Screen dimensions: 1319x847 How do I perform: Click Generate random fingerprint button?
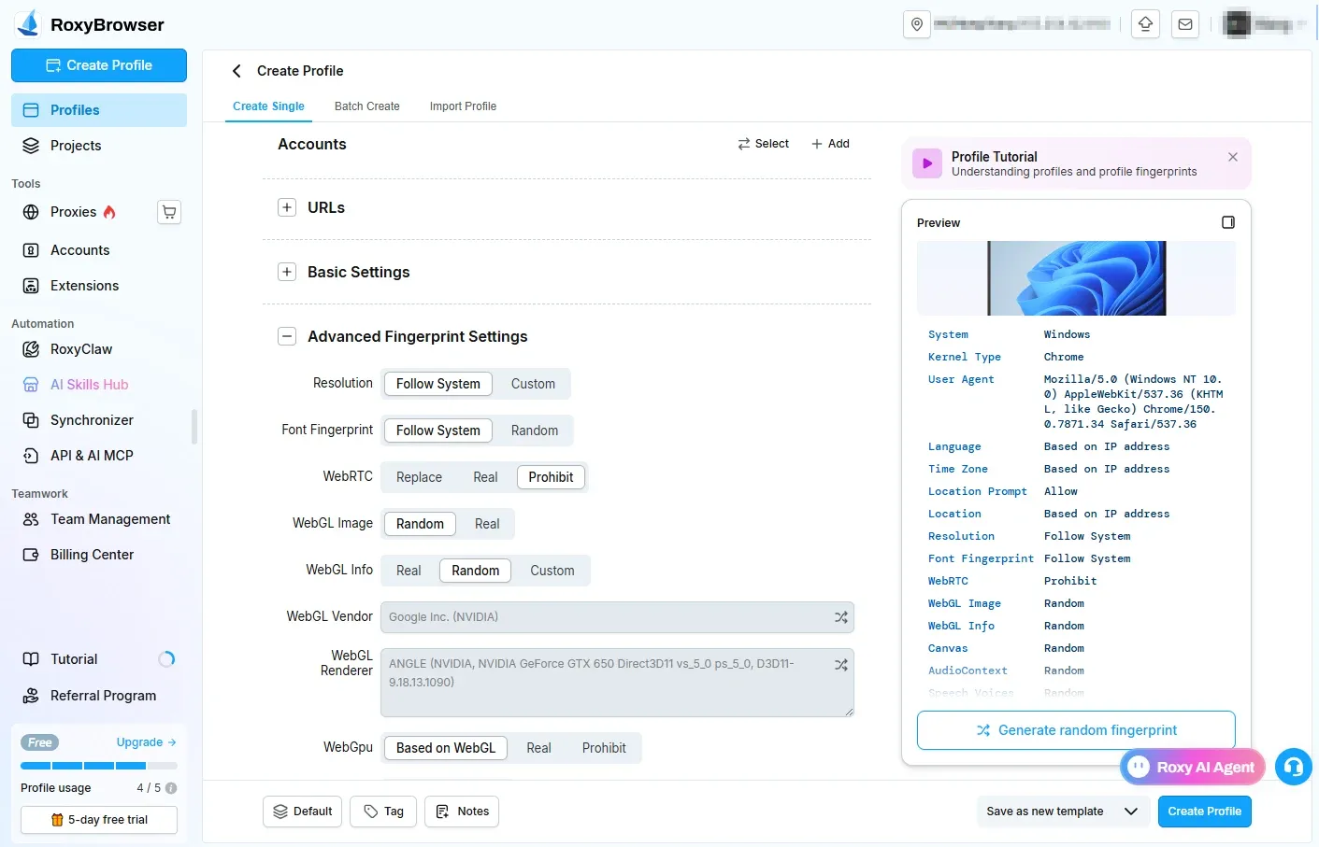[x=1076, y=730]
